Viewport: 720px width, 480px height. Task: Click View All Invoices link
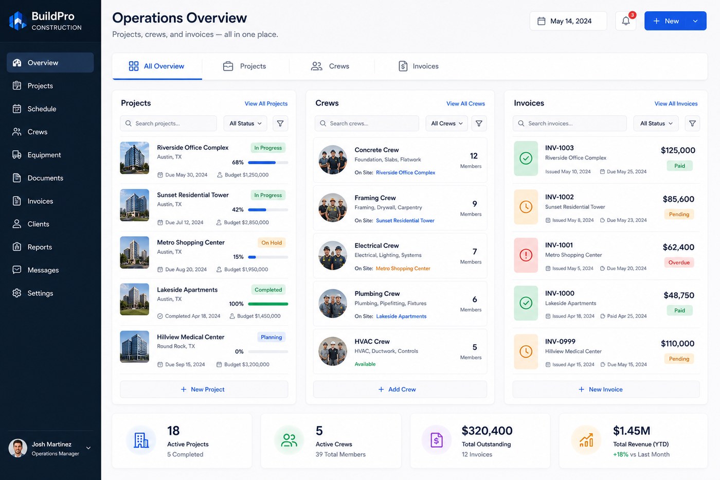[676, 103]
